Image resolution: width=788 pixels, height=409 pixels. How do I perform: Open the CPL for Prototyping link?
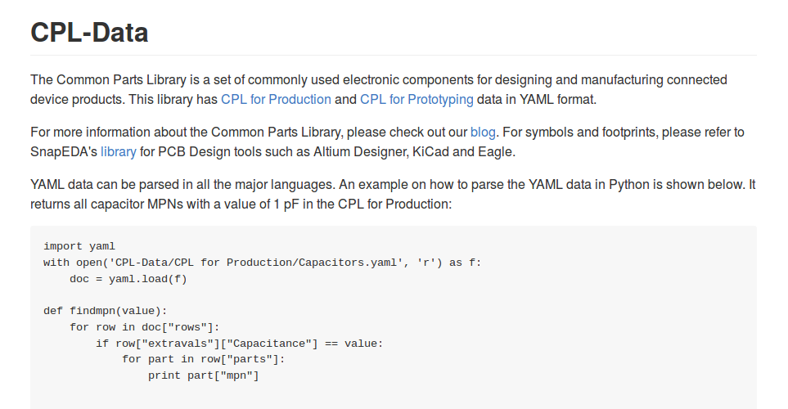(417, 99)
